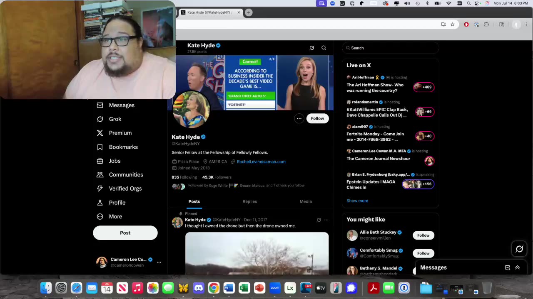Compose a new message in Messages drawer
Viewport: 533px width, 299px height.
(x=507, y=268)
